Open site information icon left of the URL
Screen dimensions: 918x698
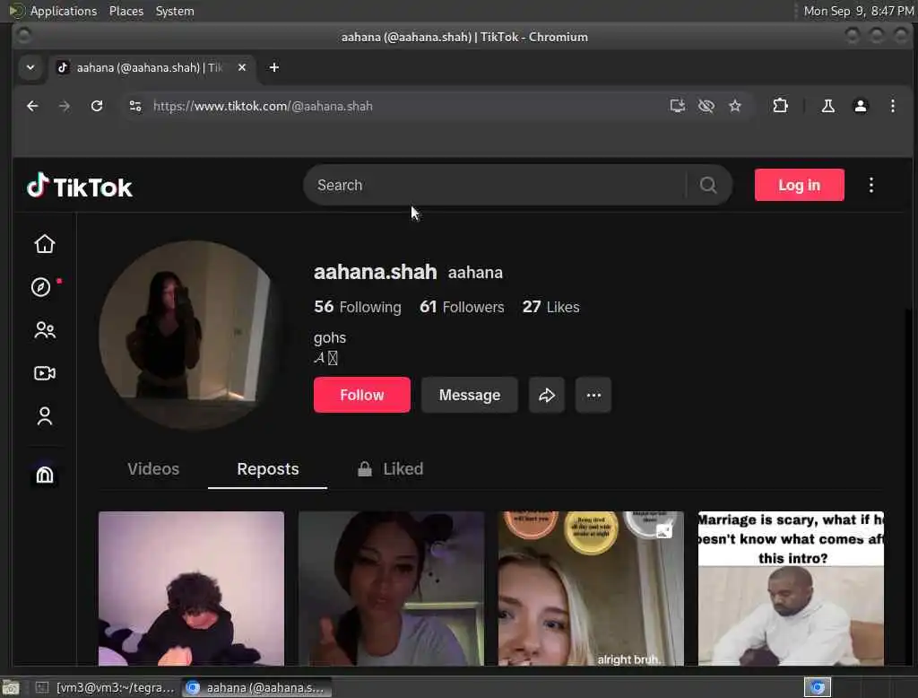(x=135, y=106)
